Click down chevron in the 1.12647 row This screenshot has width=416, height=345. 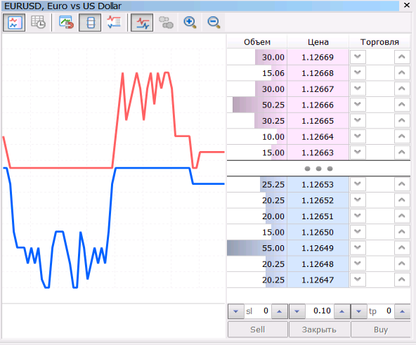coord(358,280)
